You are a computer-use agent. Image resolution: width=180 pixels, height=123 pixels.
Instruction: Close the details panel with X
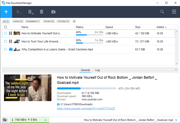pyautogui.click(x=175, y=70)
